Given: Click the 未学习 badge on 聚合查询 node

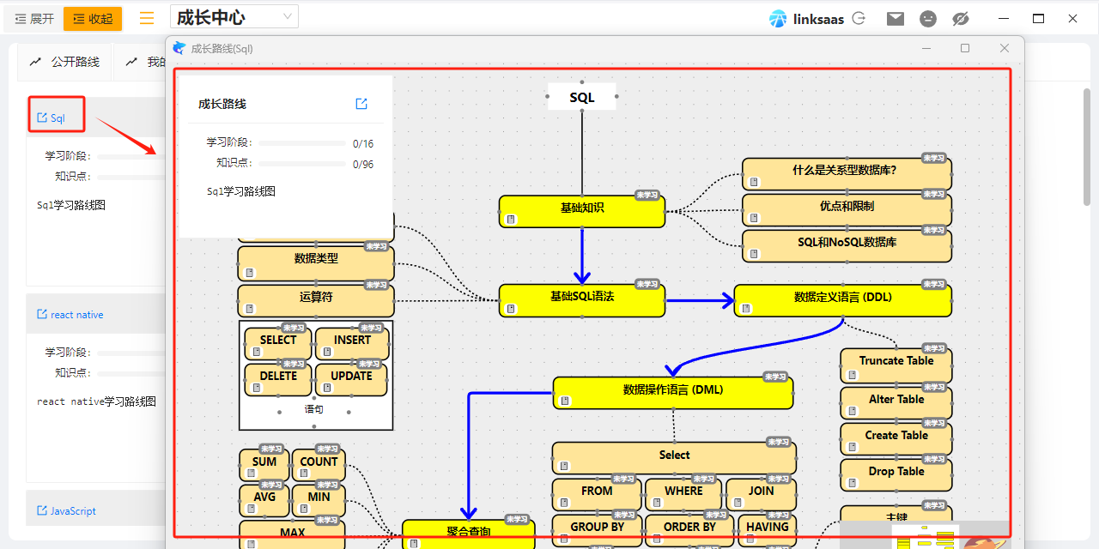Looking at the screenshot, I should (517, 519).
